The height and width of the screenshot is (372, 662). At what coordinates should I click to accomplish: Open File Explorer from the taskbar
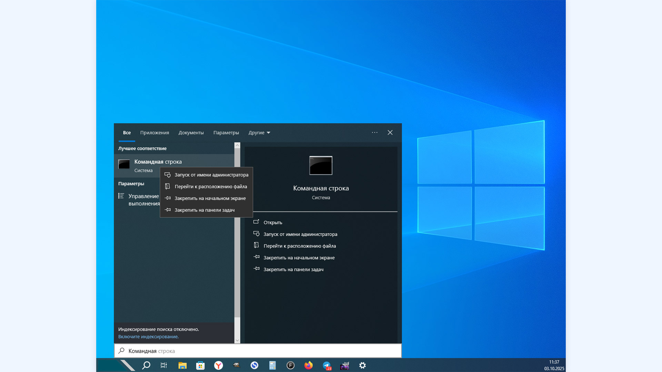[x=182, y=365]
